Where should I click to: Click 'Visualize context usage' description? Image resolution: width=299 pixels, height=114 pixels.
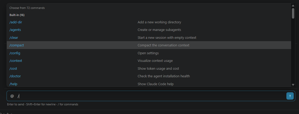(155, 61)
